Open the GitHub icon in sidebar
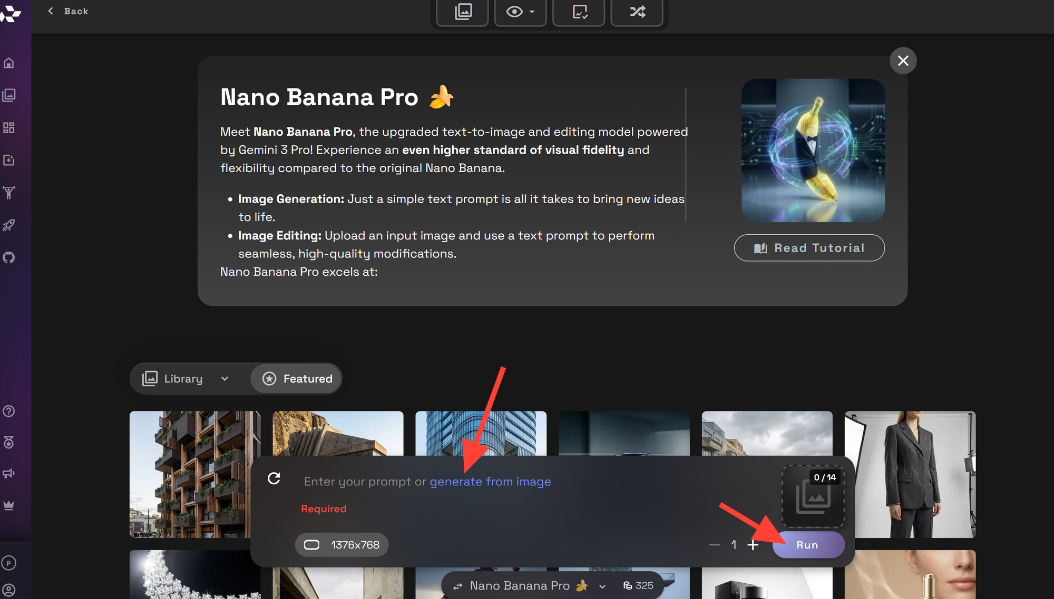 (x=9, y=258)
